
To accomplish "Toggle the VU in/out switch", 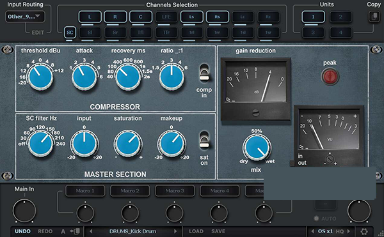I will click(292, 163).
